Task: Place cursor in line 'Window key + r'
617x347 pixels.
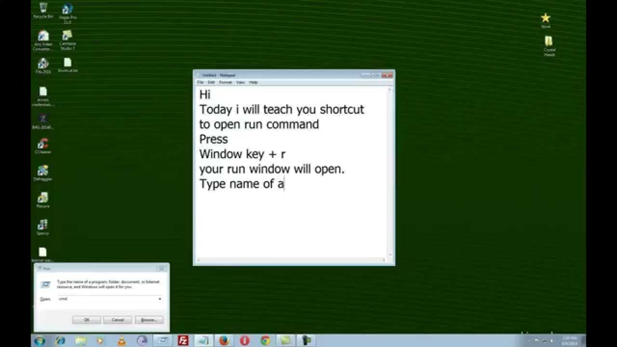Action: coord(242,154)
